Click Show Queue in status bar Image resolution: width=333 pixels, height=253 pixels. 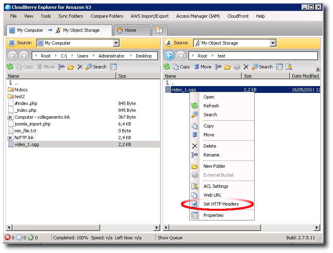tap(170, 238)
